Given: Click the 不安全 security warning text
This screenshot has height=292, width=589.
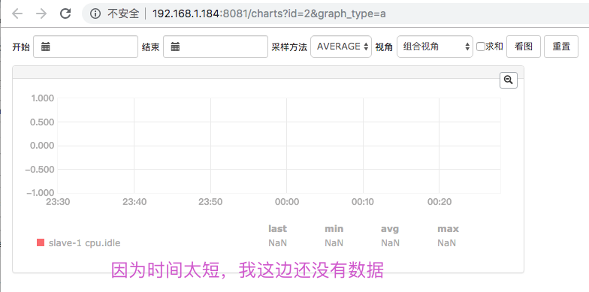Looking at the screenshot, I should [x=123, y=14].
